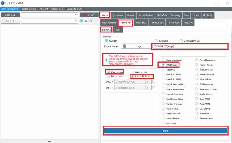Open Changelog menu
This screenshot has width=232, height=143.
click(x=57, y=9)
